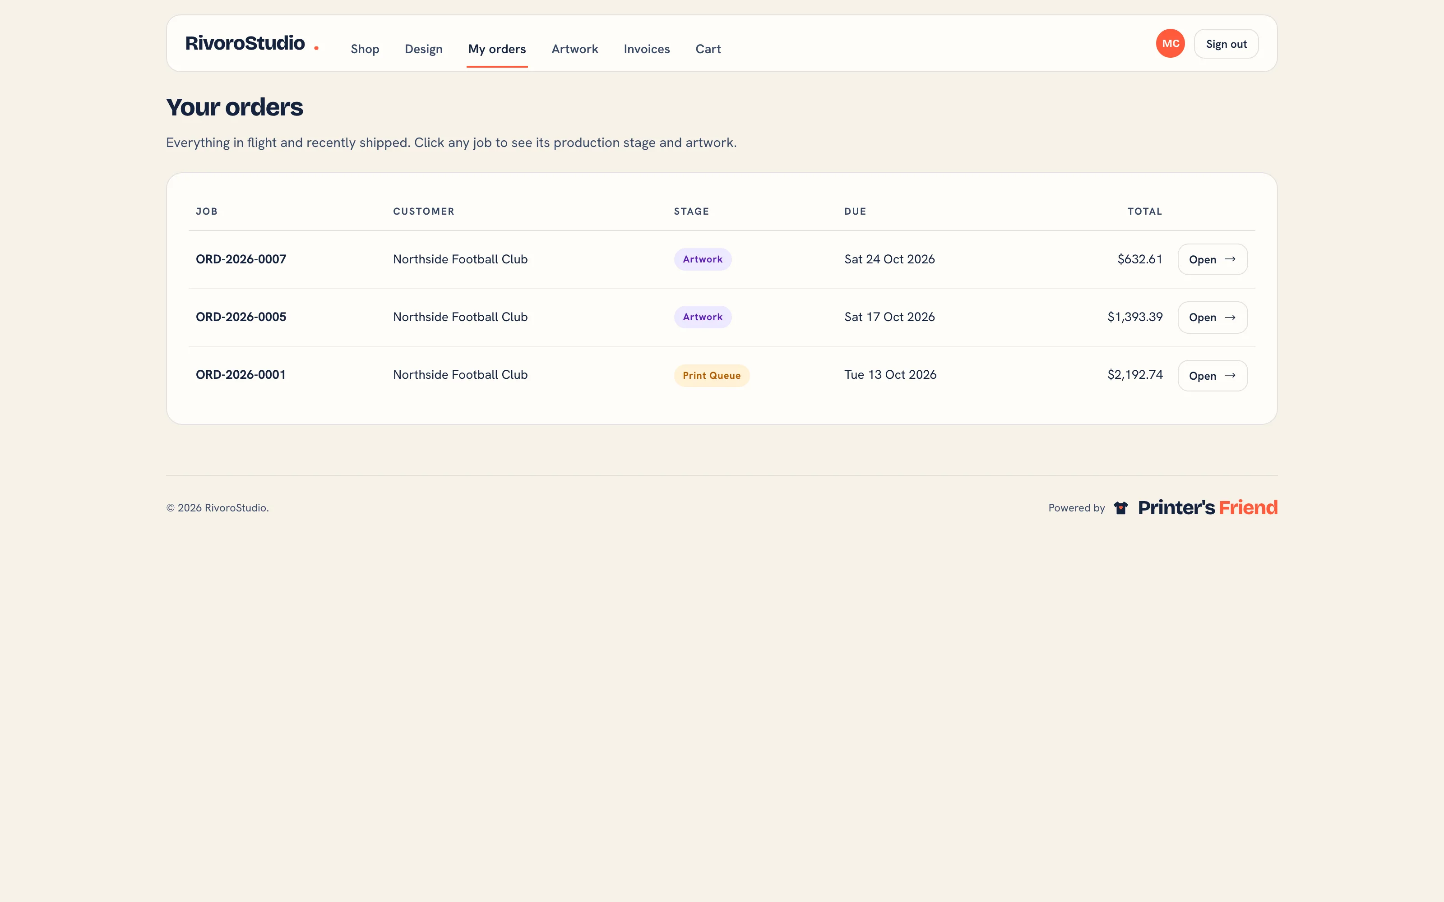This screenshot has width=1444, height=902.
Task: Click the due date Sat 17 Oct 2026
Action: click(890, 318)
